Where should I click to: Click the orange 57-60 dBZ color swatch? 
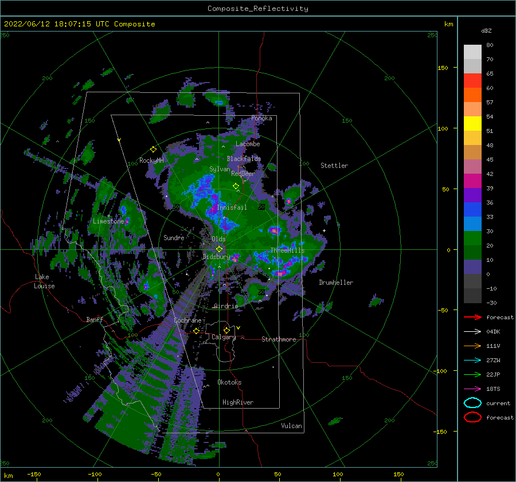[x=472, y=95]
